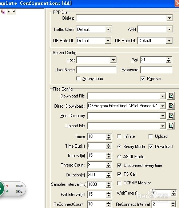Browse for Download File
Screen dimensions: 179x208
click(x=171, y=96)
